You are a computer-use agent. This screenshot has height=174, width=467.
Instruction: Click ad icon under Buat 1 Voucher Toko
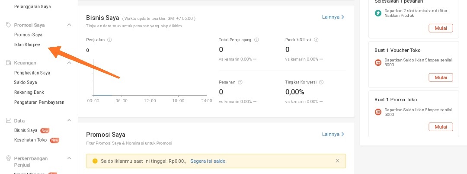click(x=378, y=63)
